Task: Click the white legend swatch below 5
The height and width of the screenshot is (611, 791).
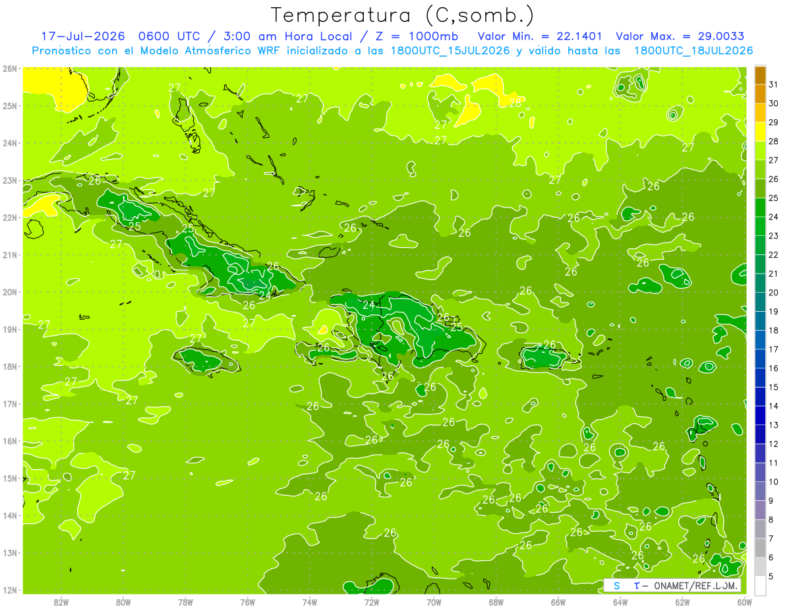Action: click(760, 585)
